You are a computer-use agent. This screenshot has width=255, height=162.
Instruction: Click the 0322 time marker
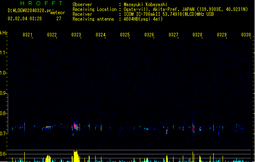point(52,35)
